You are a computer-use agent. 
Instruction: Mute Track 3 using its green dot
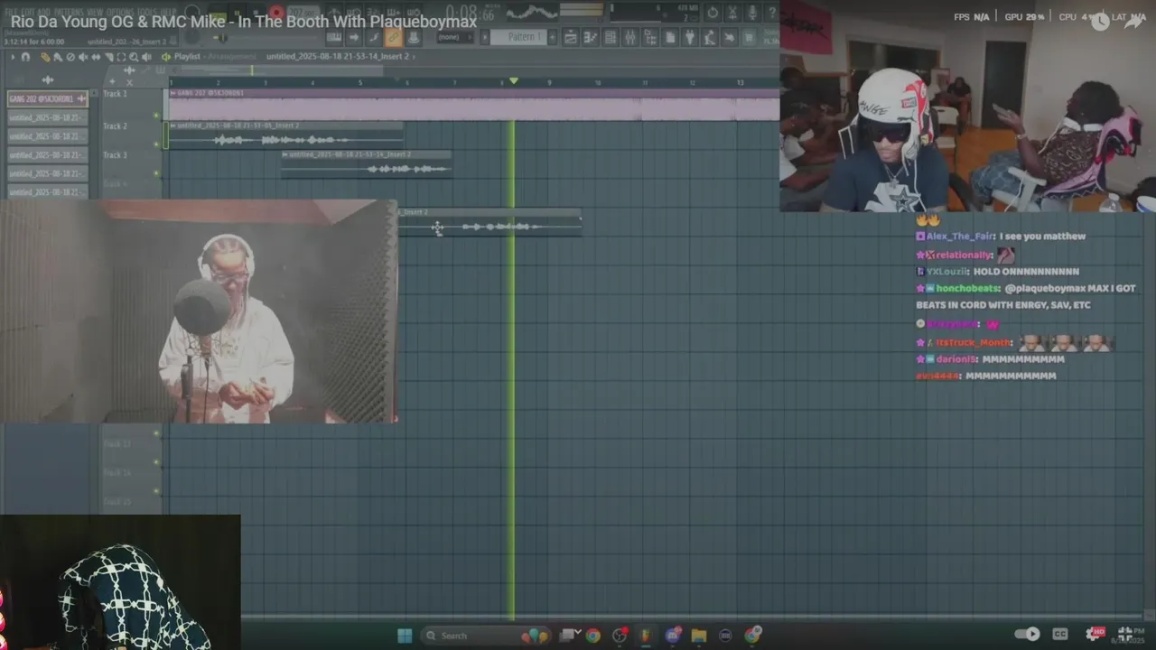156,173
